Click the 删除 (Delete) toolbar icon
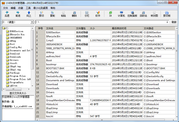Screen dimensions: 179x122 click(x=74, y=14)
